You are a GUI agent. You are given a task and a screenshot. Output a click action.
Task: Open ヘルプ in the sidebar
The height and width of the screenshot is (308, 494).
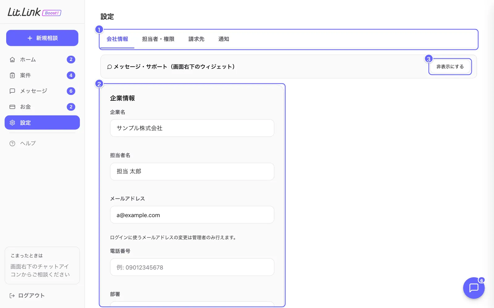(42, 143)
